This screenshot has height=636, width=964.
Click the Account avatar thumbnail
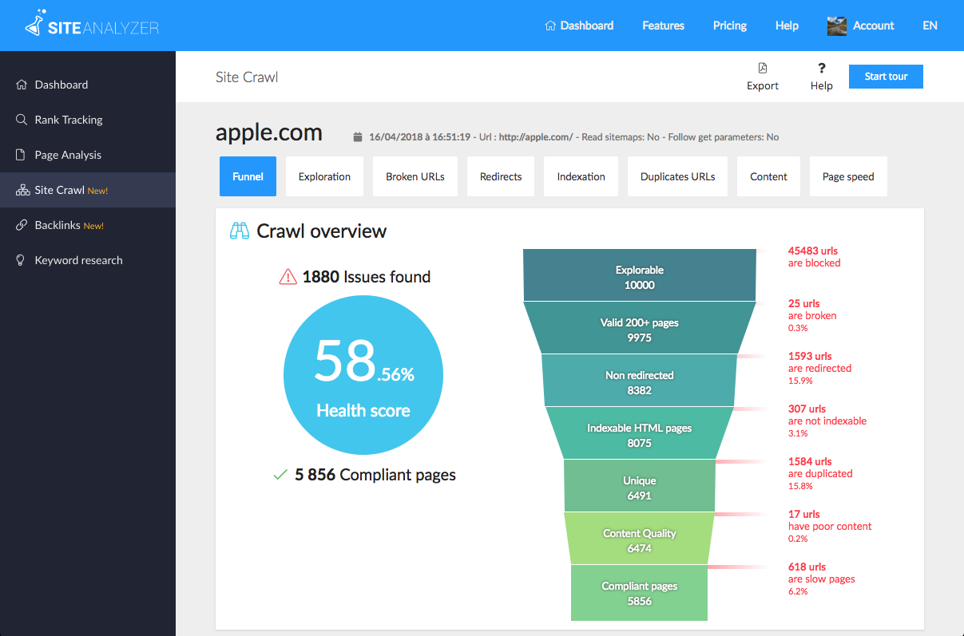tap(836, 26)
